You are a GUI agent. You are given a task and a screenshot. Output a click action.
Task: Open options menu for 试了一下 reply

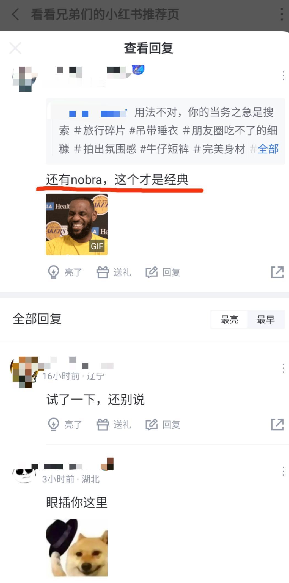pos(283,368)
